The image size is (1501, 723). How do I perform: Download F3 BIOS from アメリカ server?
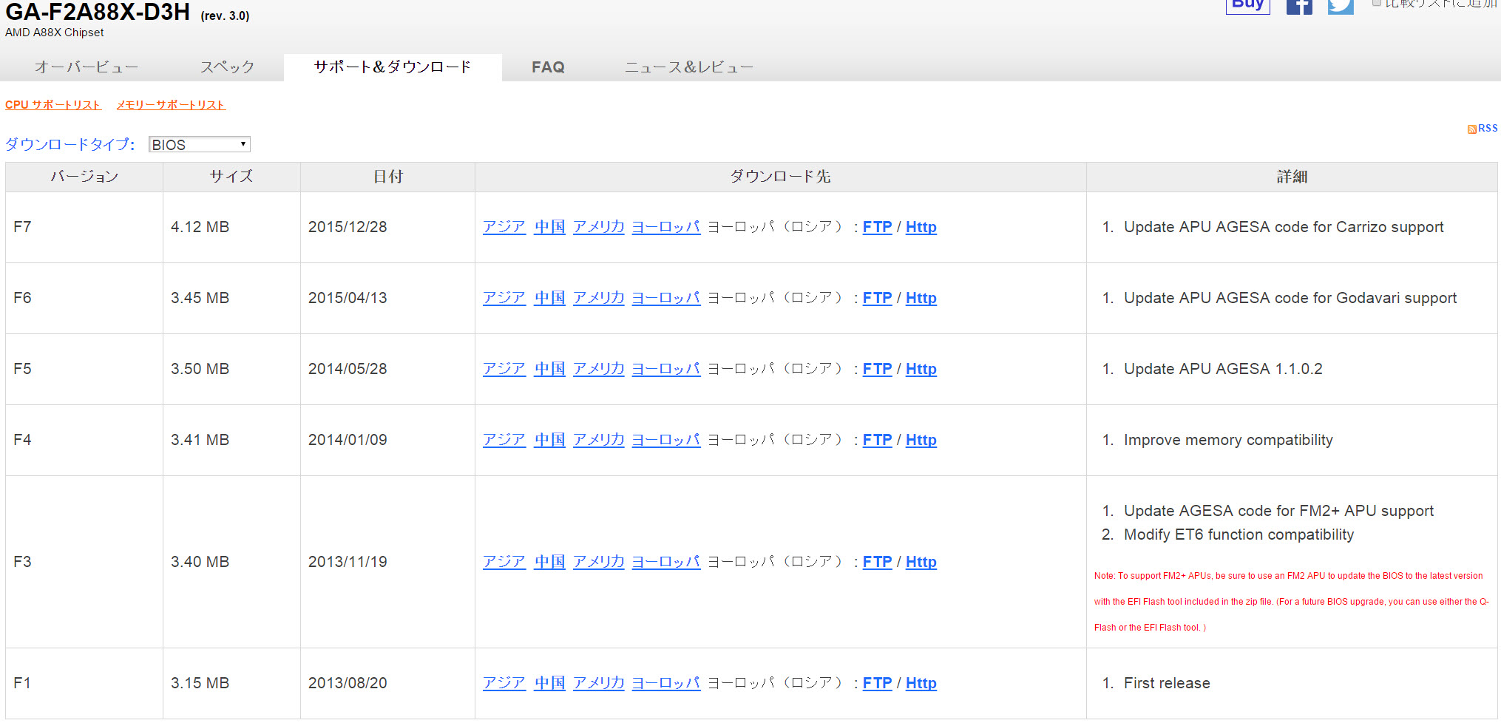[599, 562]
